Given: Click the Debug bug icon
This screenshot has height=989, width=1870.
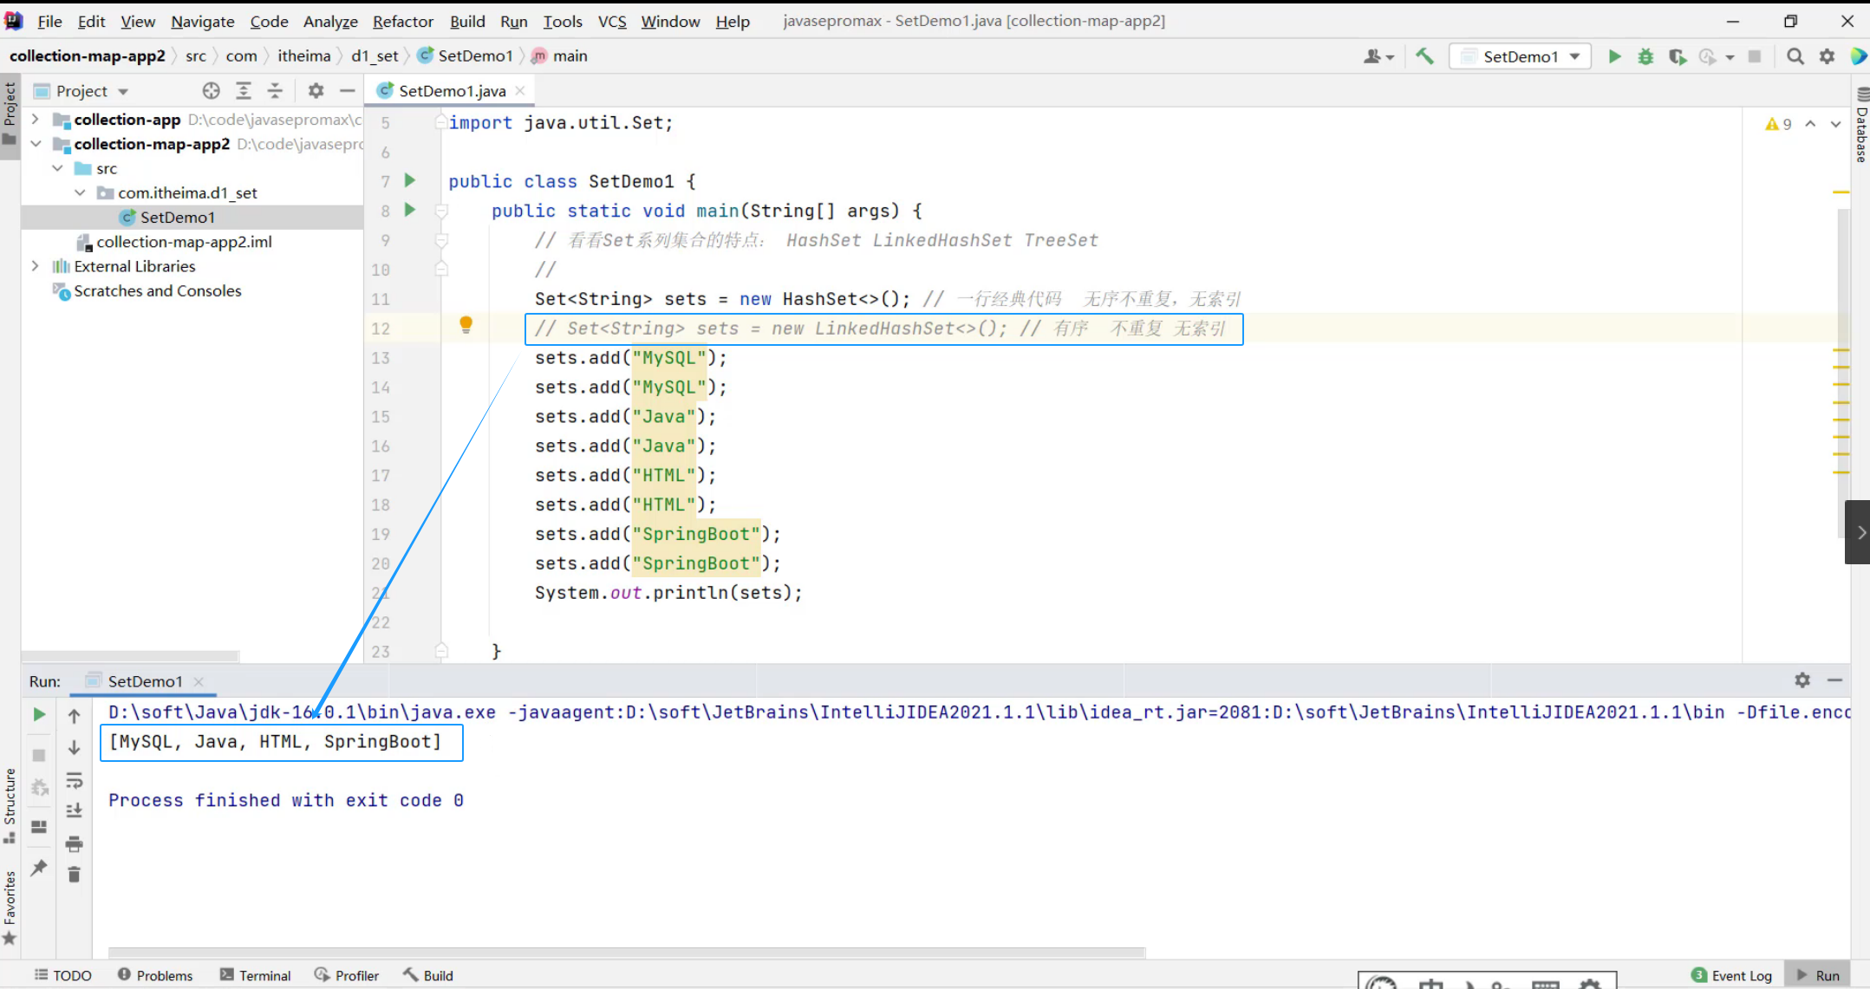Looking at the screenshot, I should 1645,56.
